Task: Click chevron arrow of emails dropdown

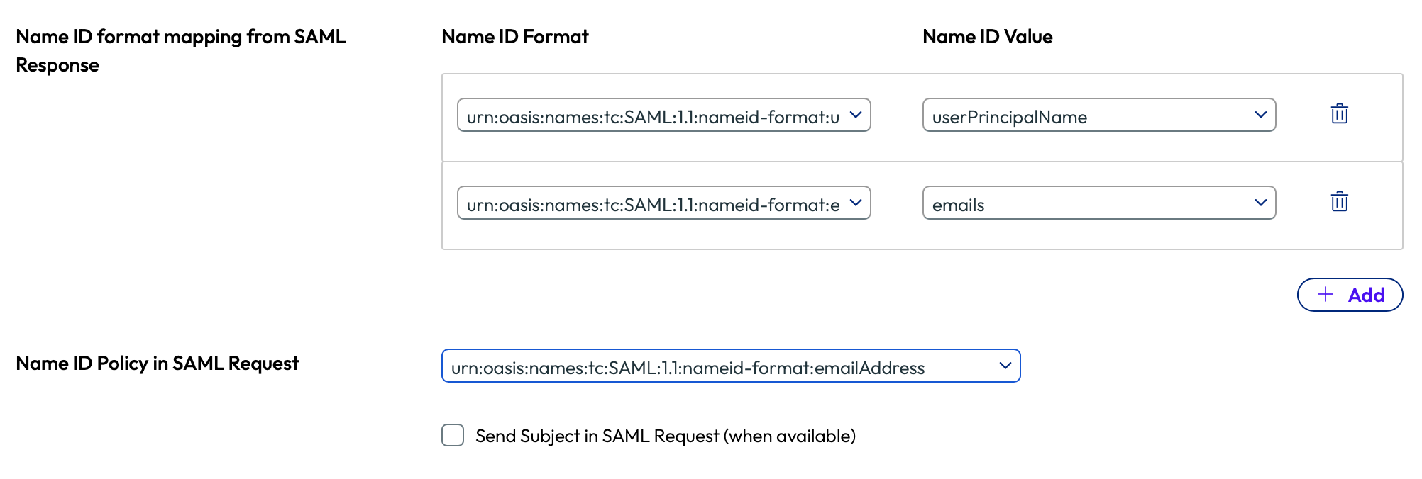Action: (1260, 203)
